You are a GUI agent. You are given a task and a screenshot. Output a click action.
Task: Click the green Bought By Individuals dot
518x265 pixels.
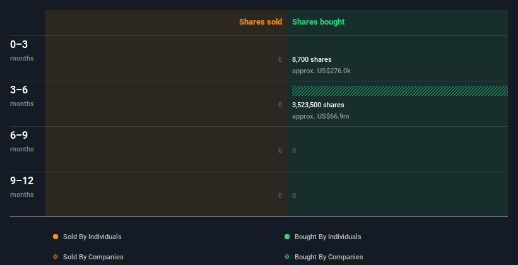pos(287,237)
